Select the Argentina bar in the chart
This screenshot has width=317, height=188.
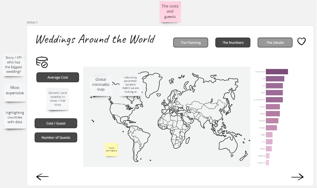[x=268, y=163]
